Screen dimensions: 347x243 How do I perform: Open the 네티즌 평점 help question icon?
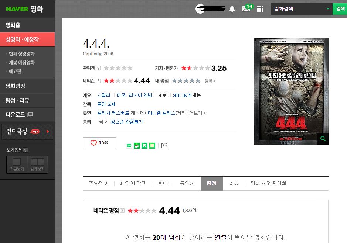(x=122, y=211)
